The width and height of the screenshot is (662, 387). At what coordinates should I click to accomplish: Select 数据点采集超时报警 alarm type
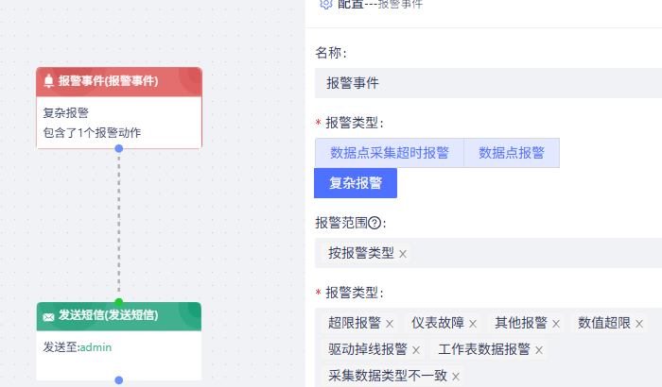click(390, 153)
